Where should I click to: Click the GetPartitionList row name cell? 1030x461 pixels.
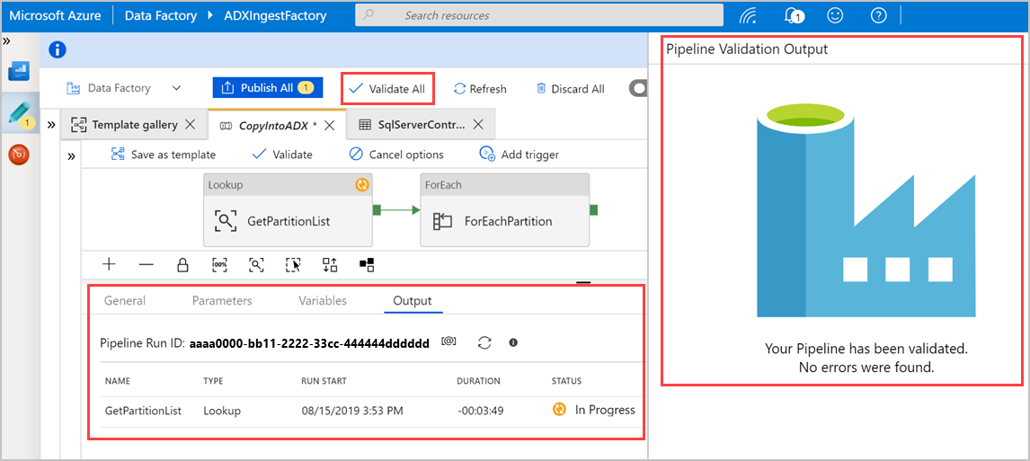point(143,411)
